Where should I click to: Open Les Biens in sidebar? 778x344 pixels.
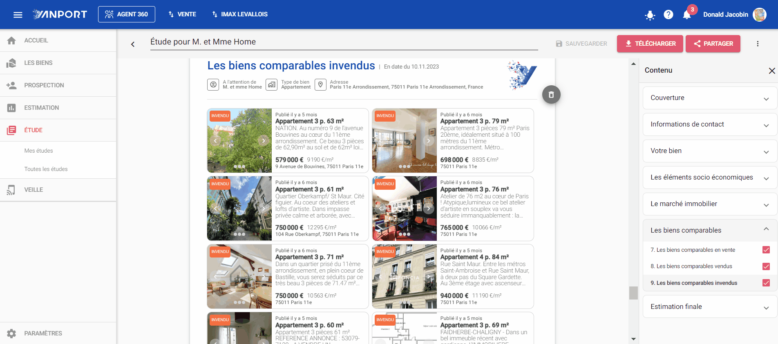58,63
